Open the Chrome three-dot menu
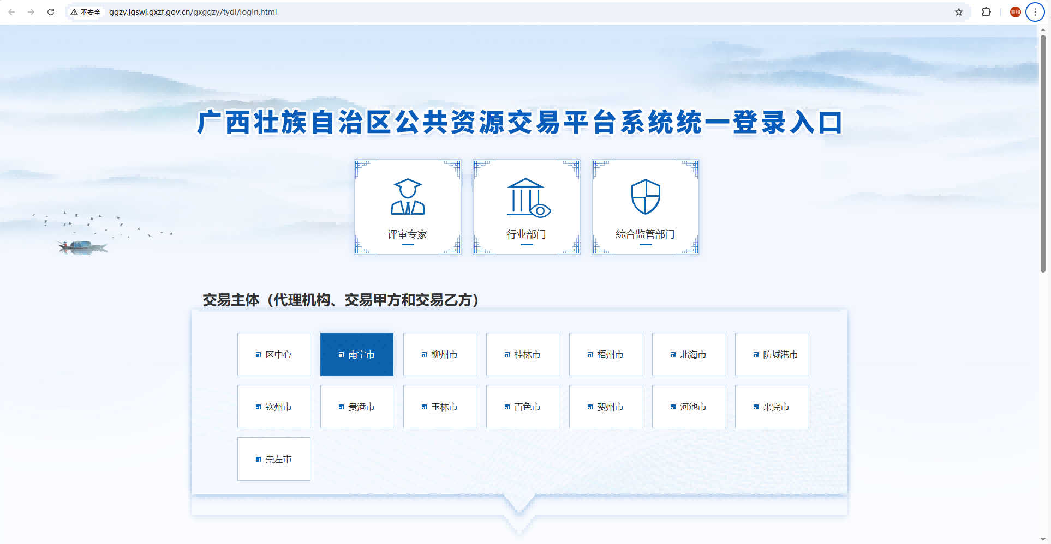The image size is (1051, 544). pos(1035,11)
